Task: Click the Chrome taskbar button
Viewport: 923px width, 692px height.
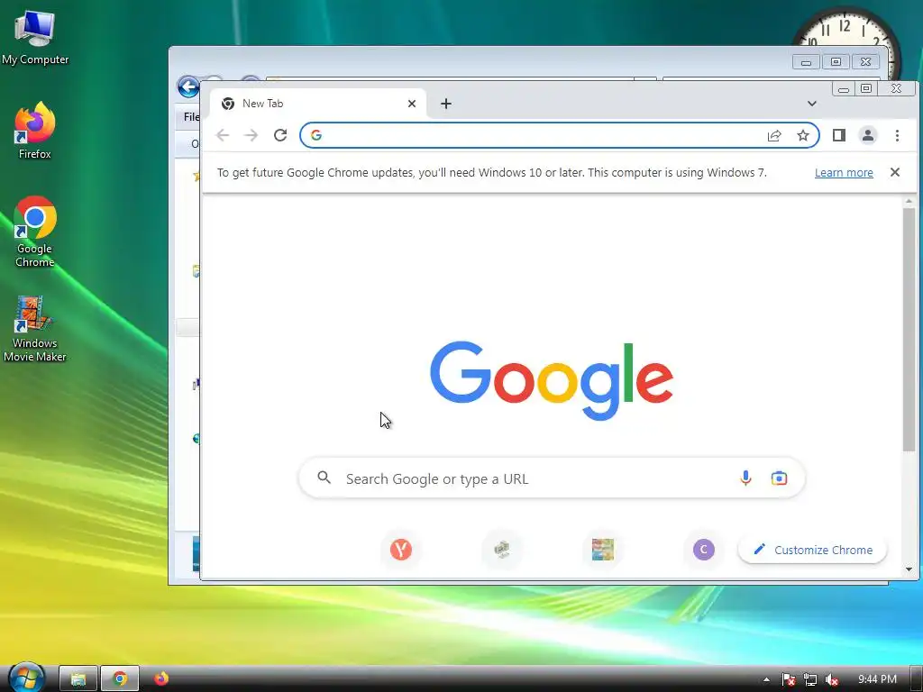Action: [120, 679]
